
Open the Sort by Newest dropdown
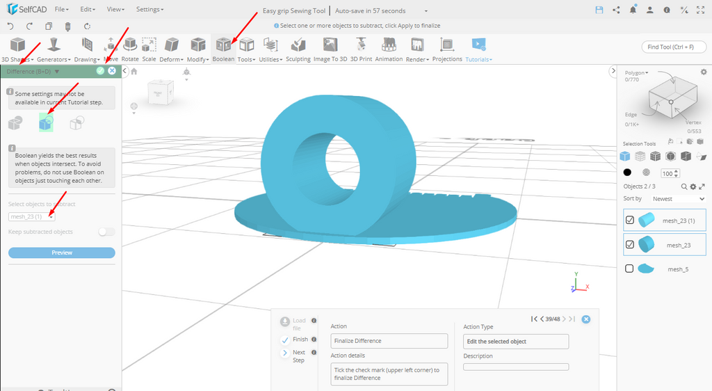pyautogui.click(x=678, y=199)
